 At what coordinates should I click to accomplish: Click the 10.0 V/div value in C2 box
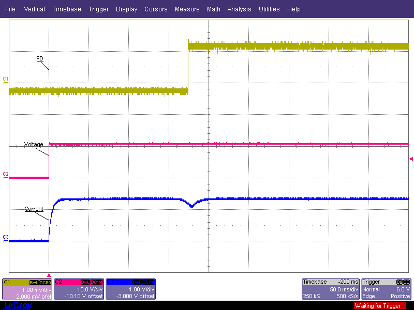[90, 289]
